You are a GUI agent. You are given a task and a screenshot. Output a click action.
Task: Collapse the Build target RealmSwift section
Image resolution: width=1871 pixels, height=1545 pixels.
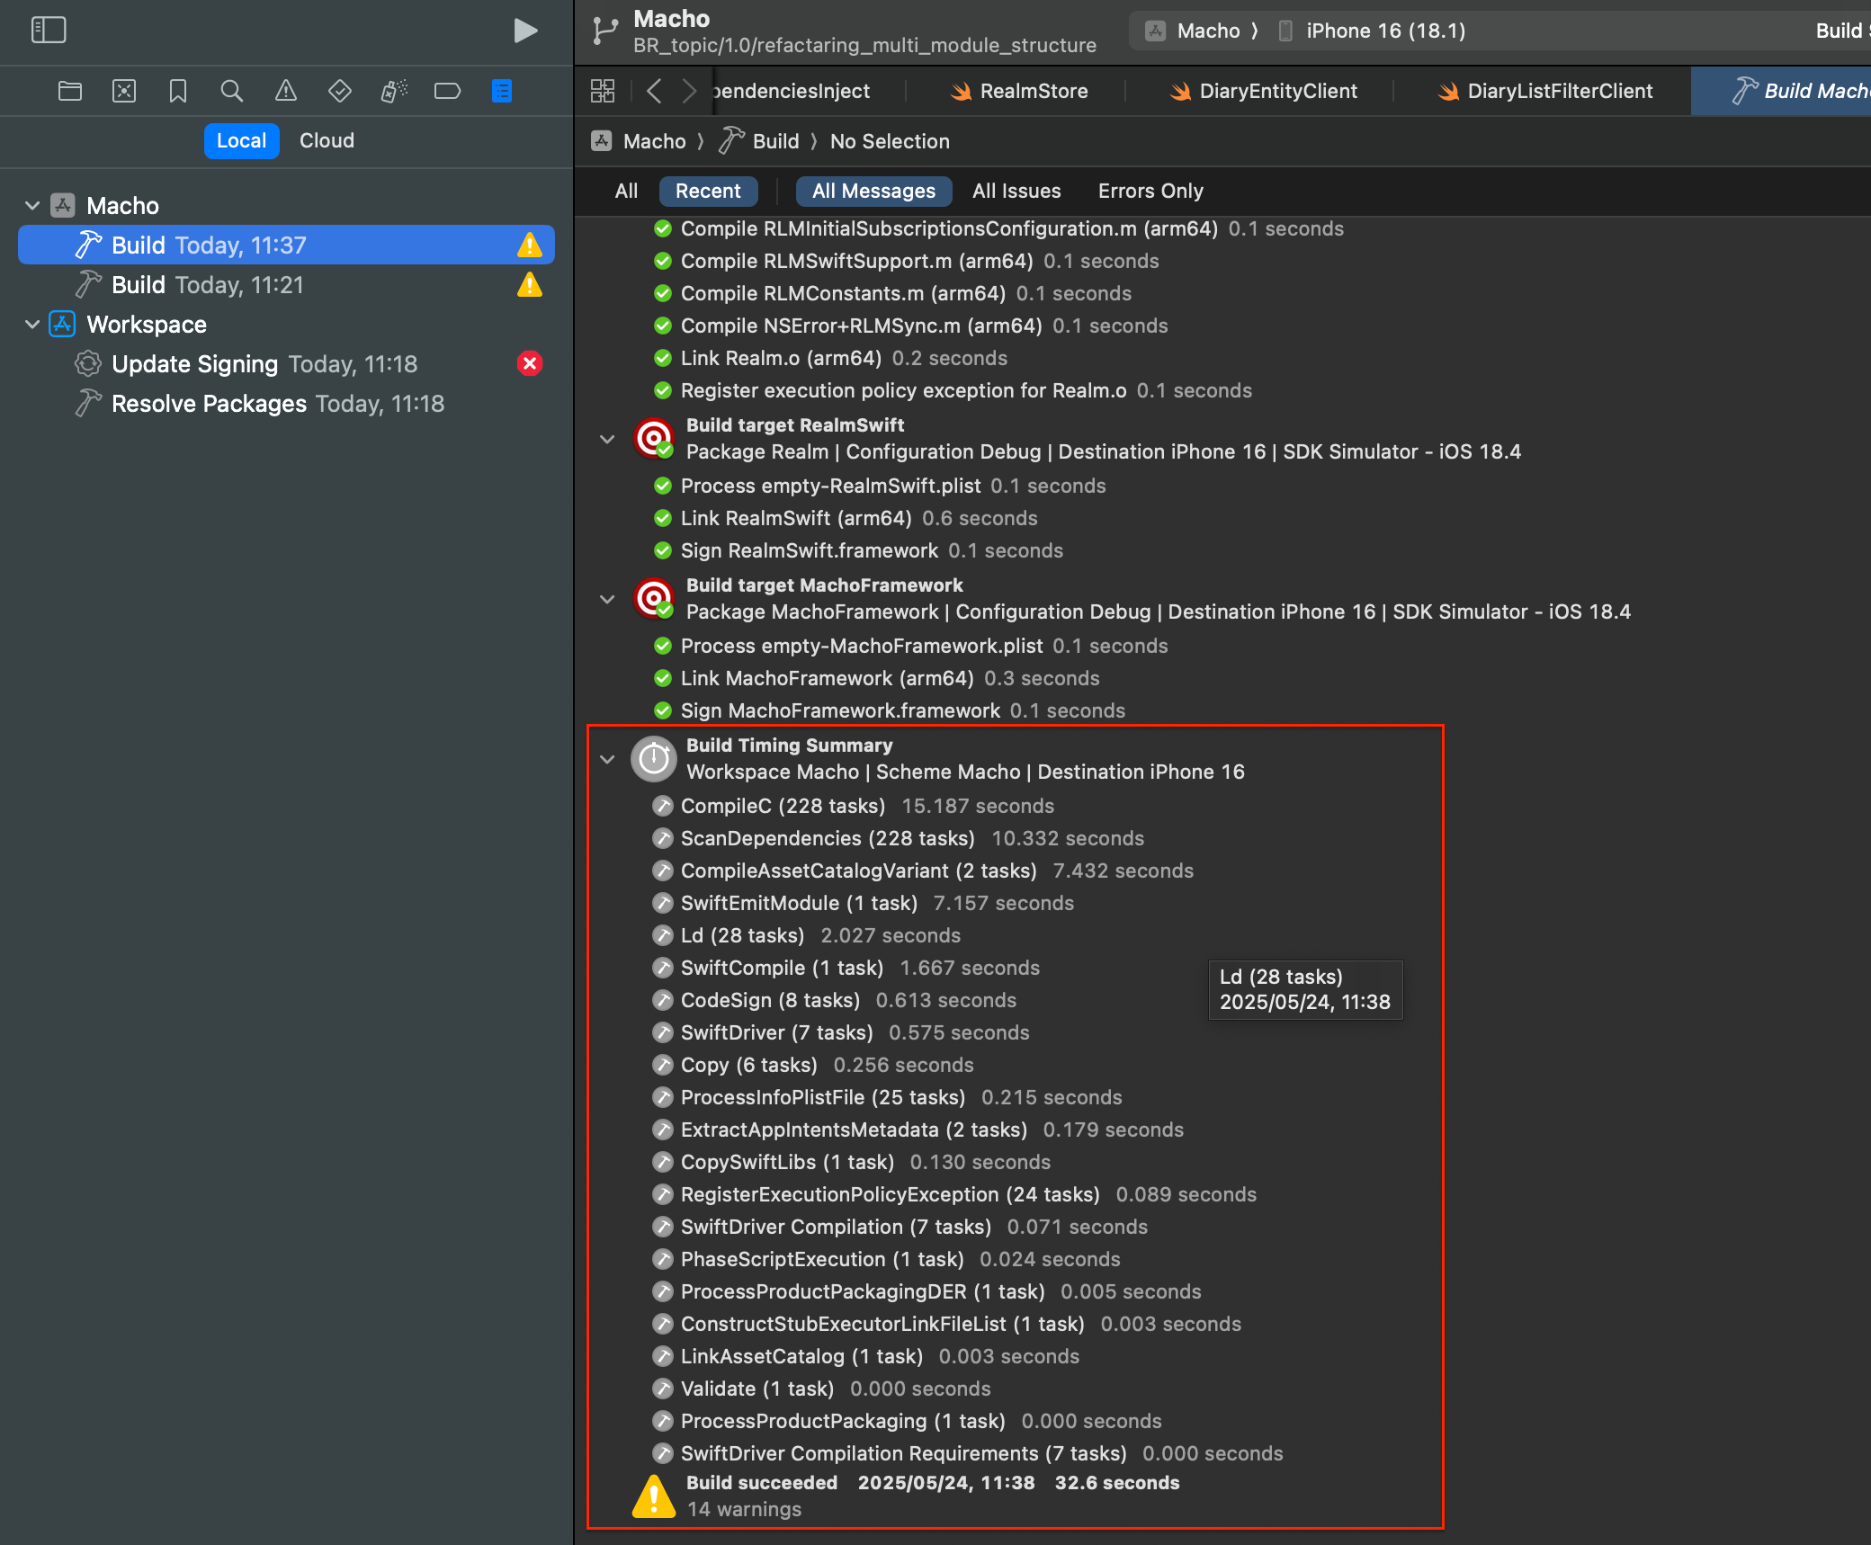coord(607,440)
